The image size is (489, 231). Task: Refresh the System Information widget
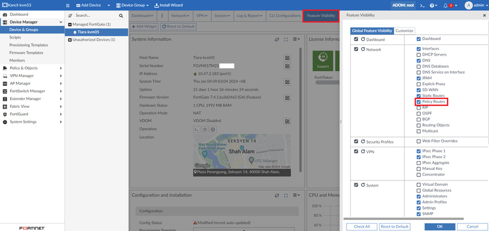point(277,40)
